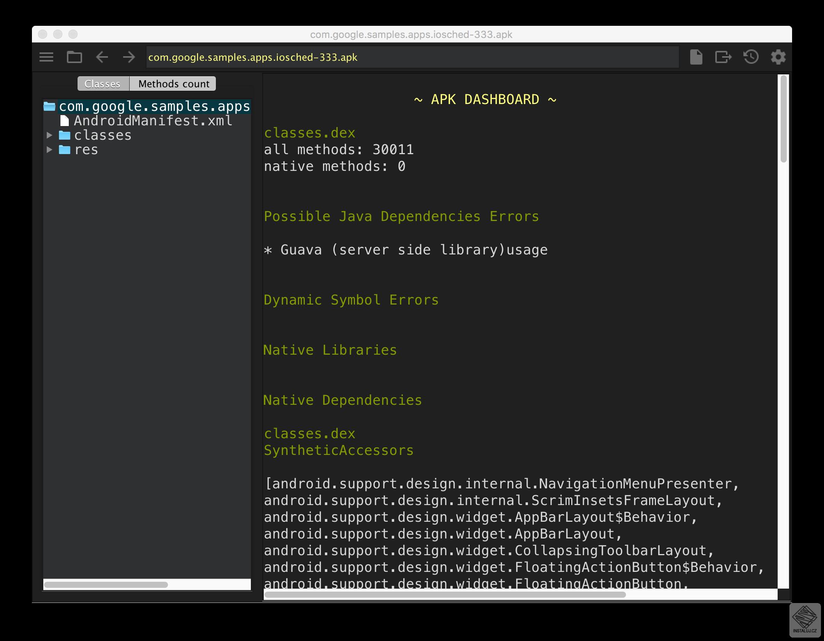Image resolution: width=824 pixels, height=641 pixels.
Task: Click the classes folder icon
Action: [65, 135]
